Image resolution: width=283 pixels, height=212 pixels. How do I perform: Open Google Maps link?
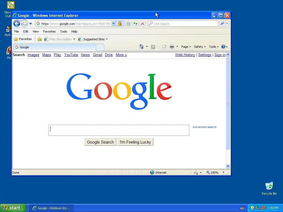(x=46, y=55)
